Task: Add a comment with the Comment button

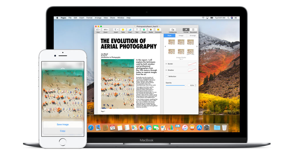Action: pyautogui.click(x=158, y=30)
